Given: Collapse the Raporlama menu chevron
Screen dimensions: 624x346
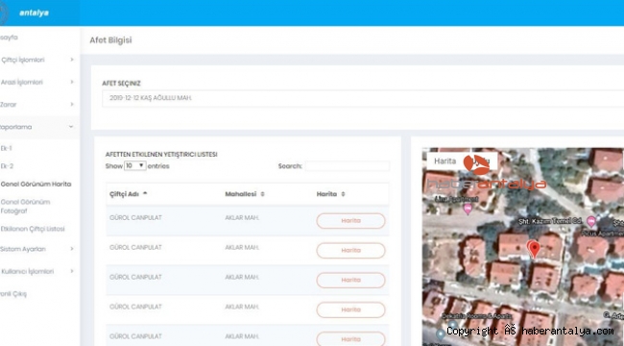Looking at the screenshot, I should [x=71, y=127].
